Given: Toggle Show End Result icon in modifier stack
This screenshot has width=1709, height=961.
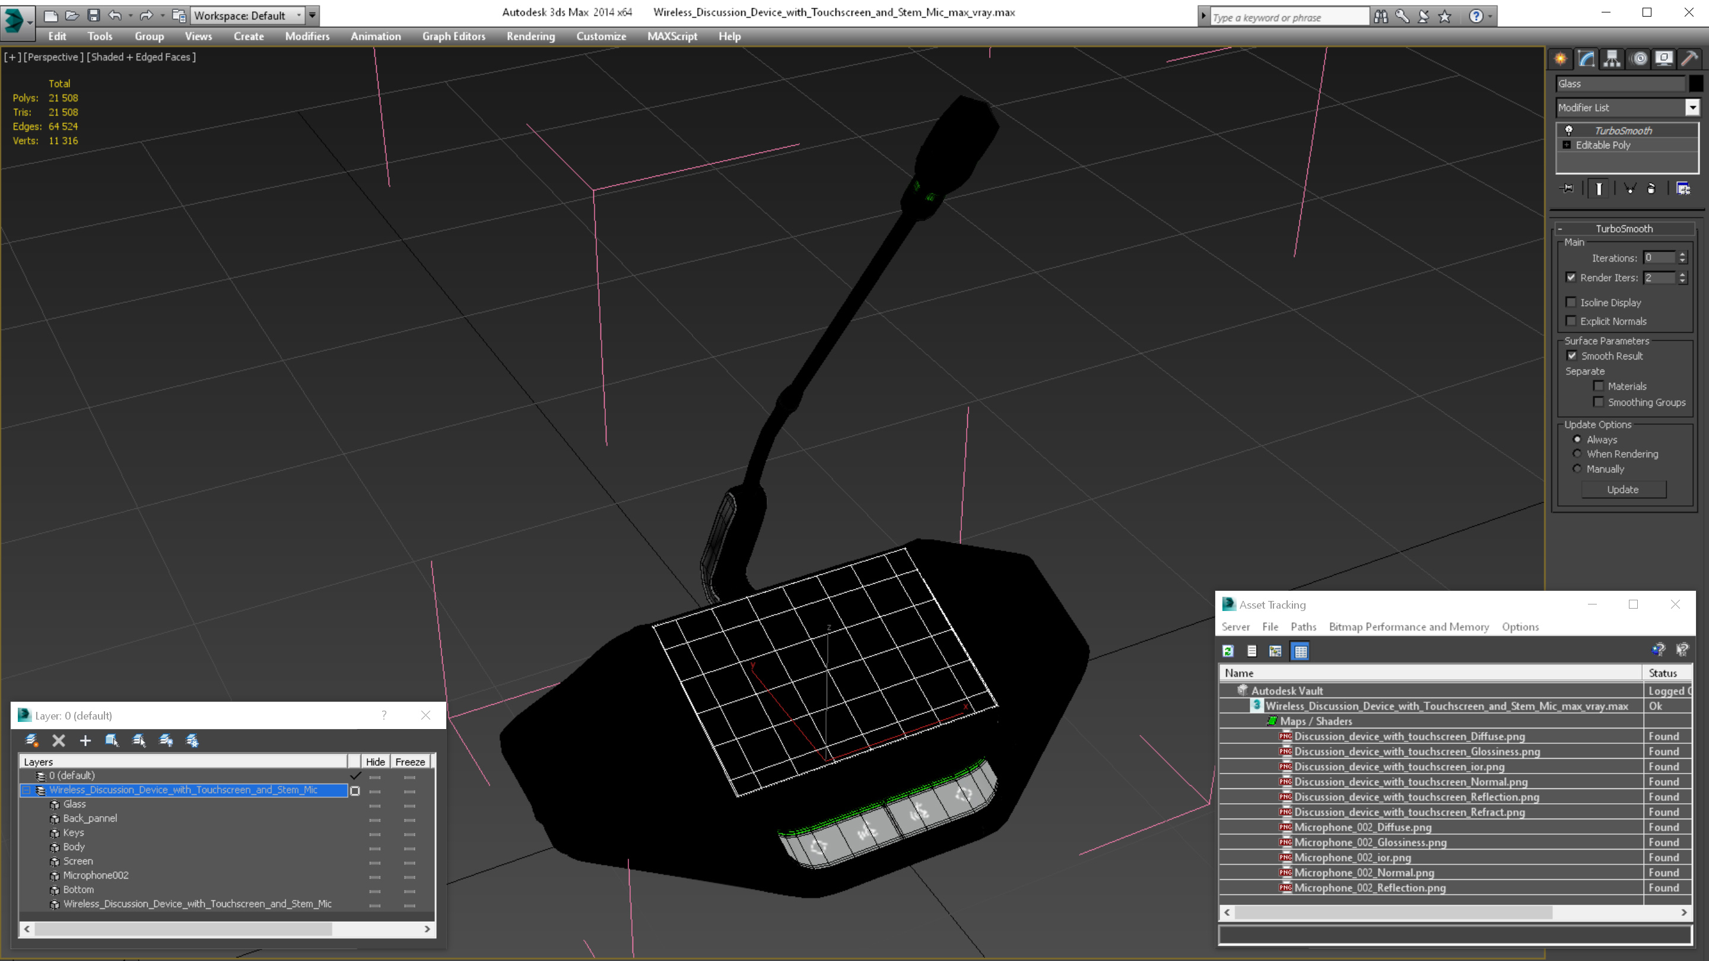Looking at the screenshot, I should pyautogui.click(x=1599, y=189).
